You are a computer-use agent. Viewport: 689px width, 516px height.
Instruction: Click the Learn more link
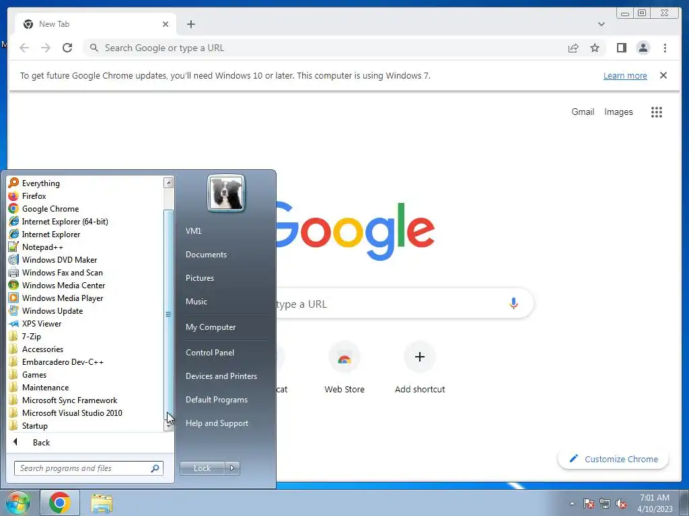point(625,75)
